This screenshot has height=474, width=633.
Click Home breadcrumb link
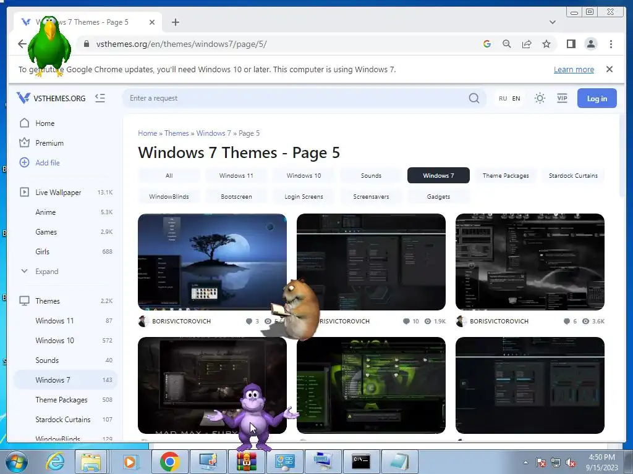tap(147, 133)
